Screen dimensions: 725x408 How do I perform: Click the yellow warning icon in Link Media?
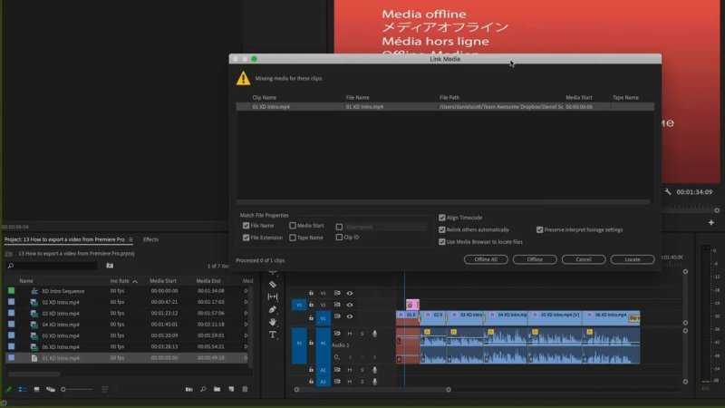coord(243,78)
